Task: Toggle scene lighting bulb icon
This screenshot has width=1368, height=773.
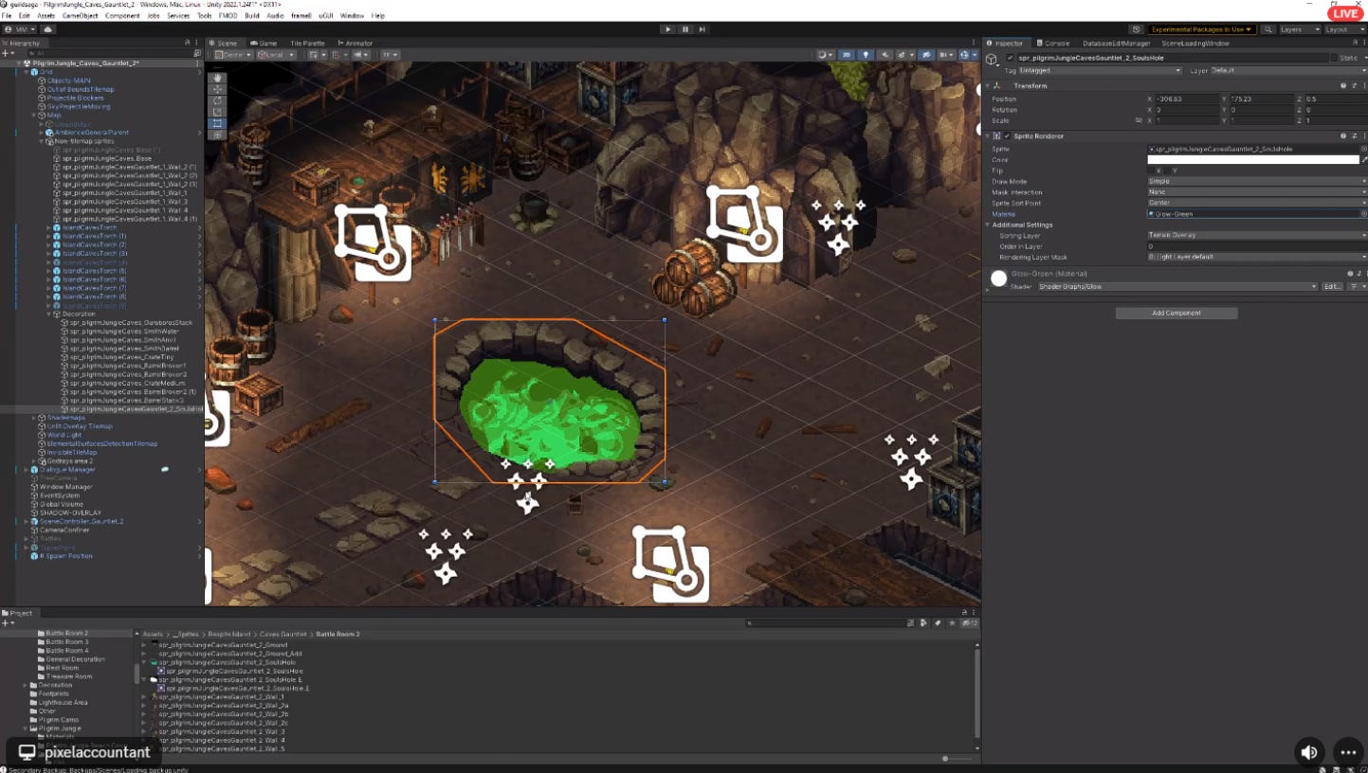Action: click(866, 55)
